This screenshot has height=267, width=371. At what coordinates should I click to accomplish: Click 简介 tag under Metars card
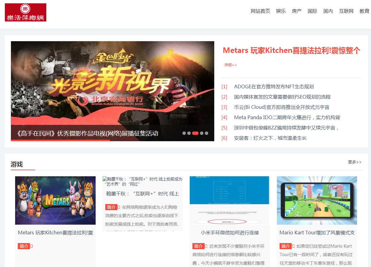coord(24,246)
